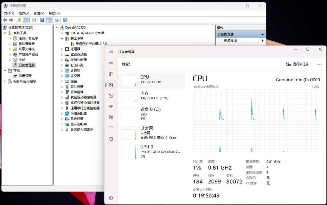Select 网络适配器 in the device list
This screenshot has height=205, width=327.
point(79,114)
